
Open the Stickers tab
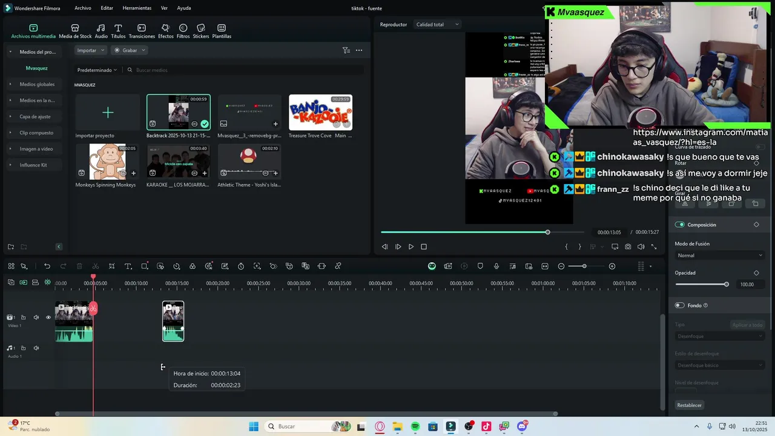pos(201,31)
